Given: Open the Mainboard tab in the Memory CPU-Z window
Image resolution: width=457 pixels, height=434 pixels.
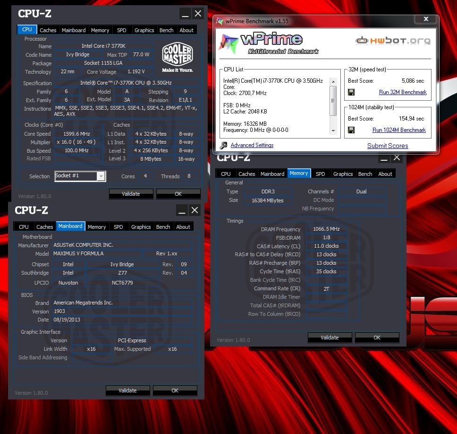Looking at the screenshot, I should coord(272,174).
